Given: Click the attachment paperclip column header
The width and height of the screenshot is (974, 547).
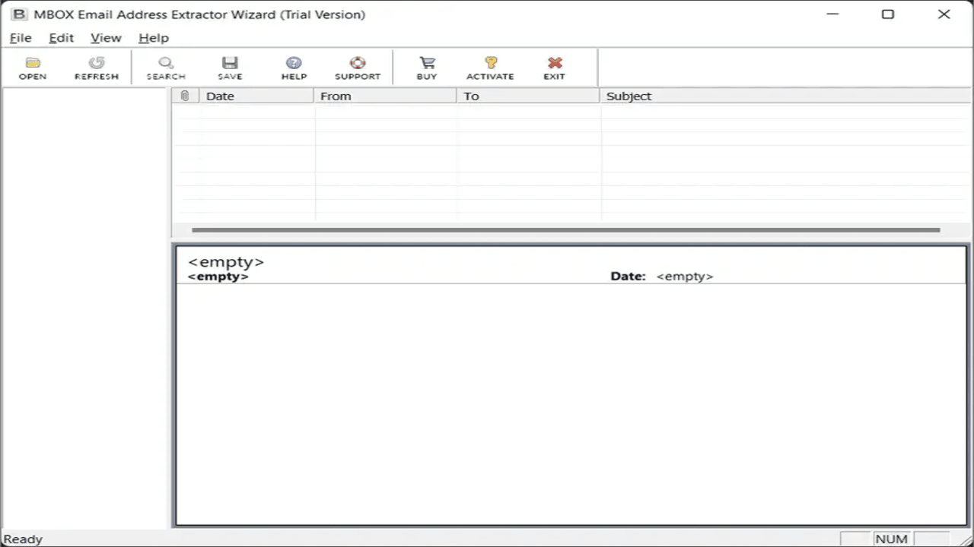Looking at the screenshot, I should coord(185,96).
